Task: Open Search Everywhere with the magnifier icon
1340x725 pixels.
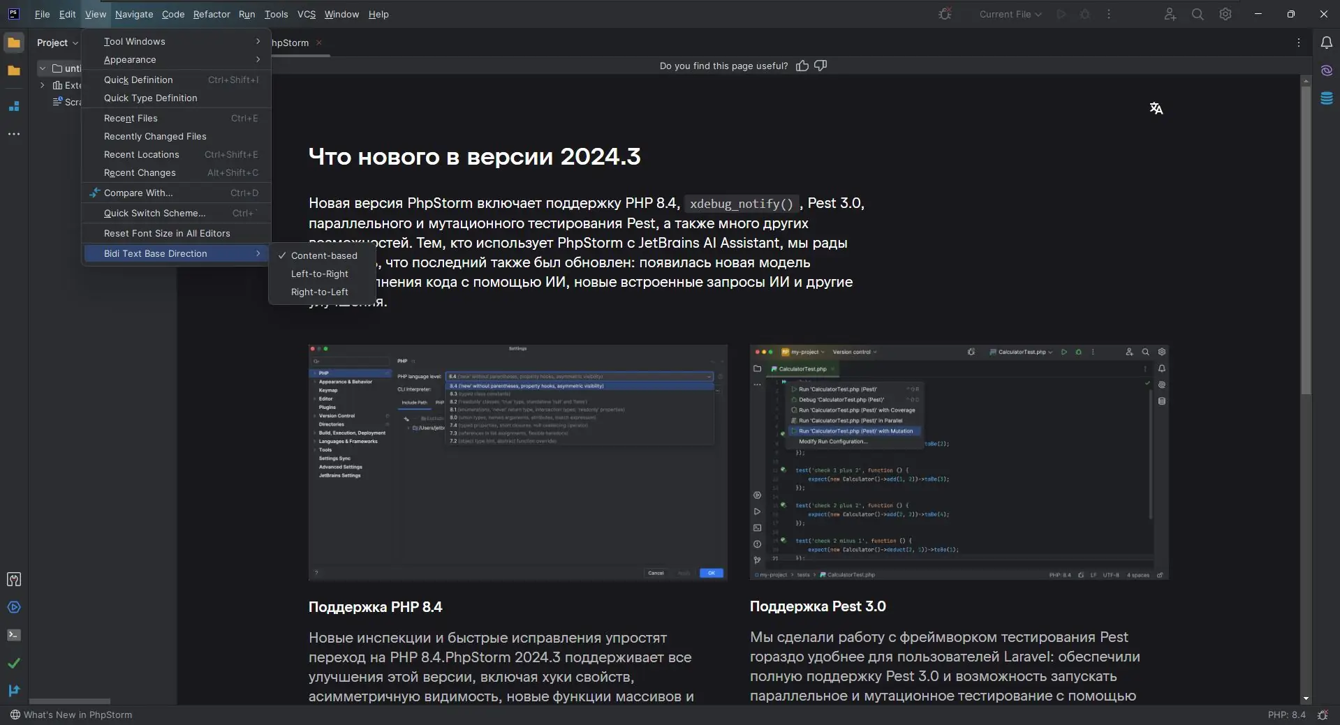Action: click(x=1198, y=14)
